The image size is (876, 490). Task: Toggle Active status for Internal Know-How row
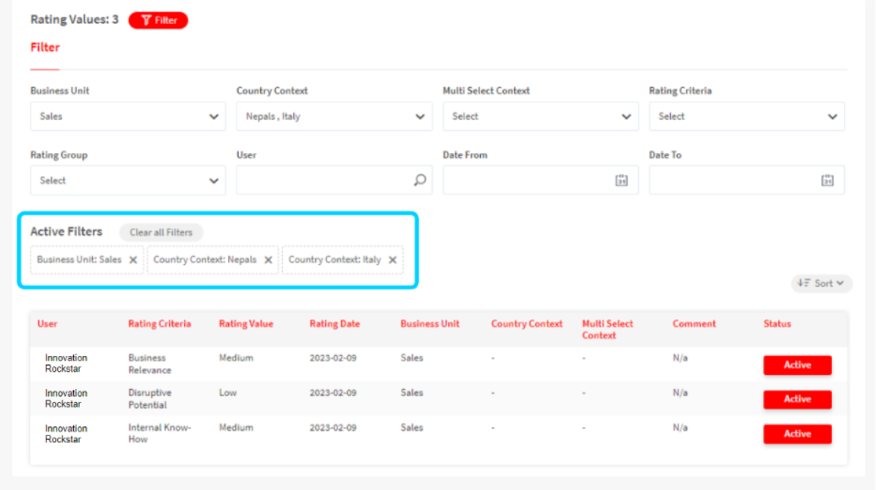797,434
